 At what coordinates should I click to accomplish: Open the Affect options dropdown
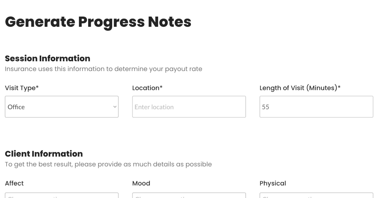[x=62, y=195]
